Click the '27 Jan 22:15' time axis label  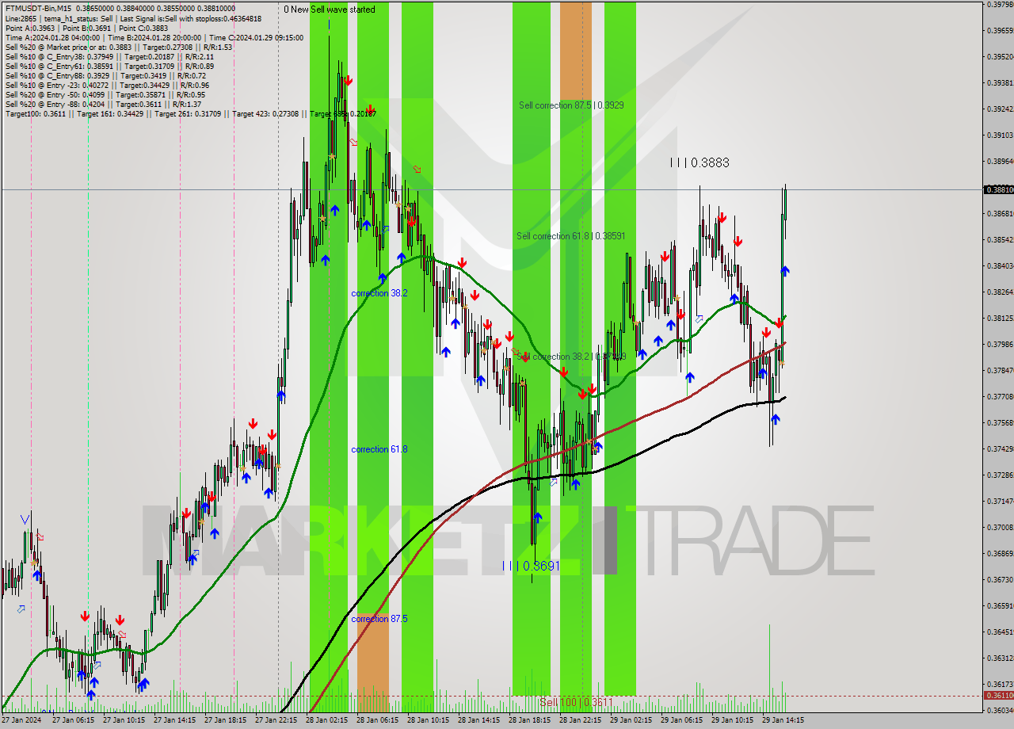click(276, 721)
